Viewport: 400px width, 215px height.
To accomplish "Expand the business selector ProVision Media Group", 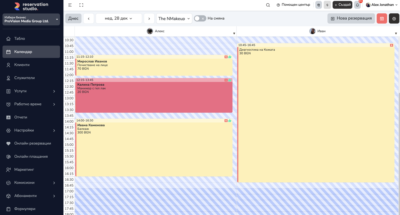I will 31,19.
